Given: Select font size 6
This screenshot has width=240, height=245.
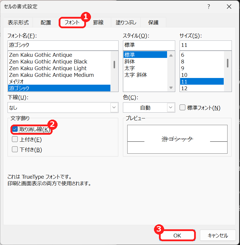Looking at the screenshot, I should coord(202,55).
